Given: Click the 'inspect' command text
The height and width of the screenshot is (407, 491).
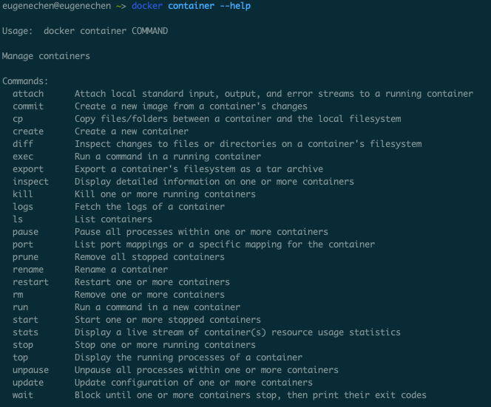Looking at the screenshot, I should (x=30, y=182).
